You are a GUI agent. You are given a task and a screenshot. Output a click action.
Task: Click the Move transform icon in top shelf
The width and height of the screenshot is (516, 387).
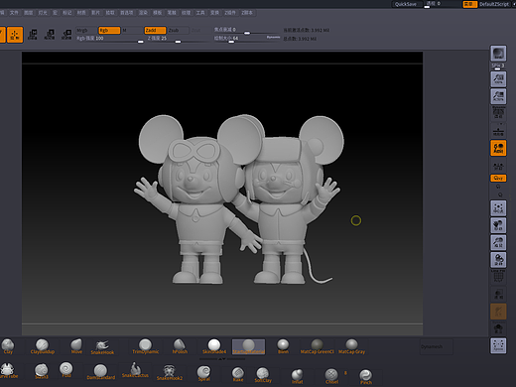click(33, 35)
